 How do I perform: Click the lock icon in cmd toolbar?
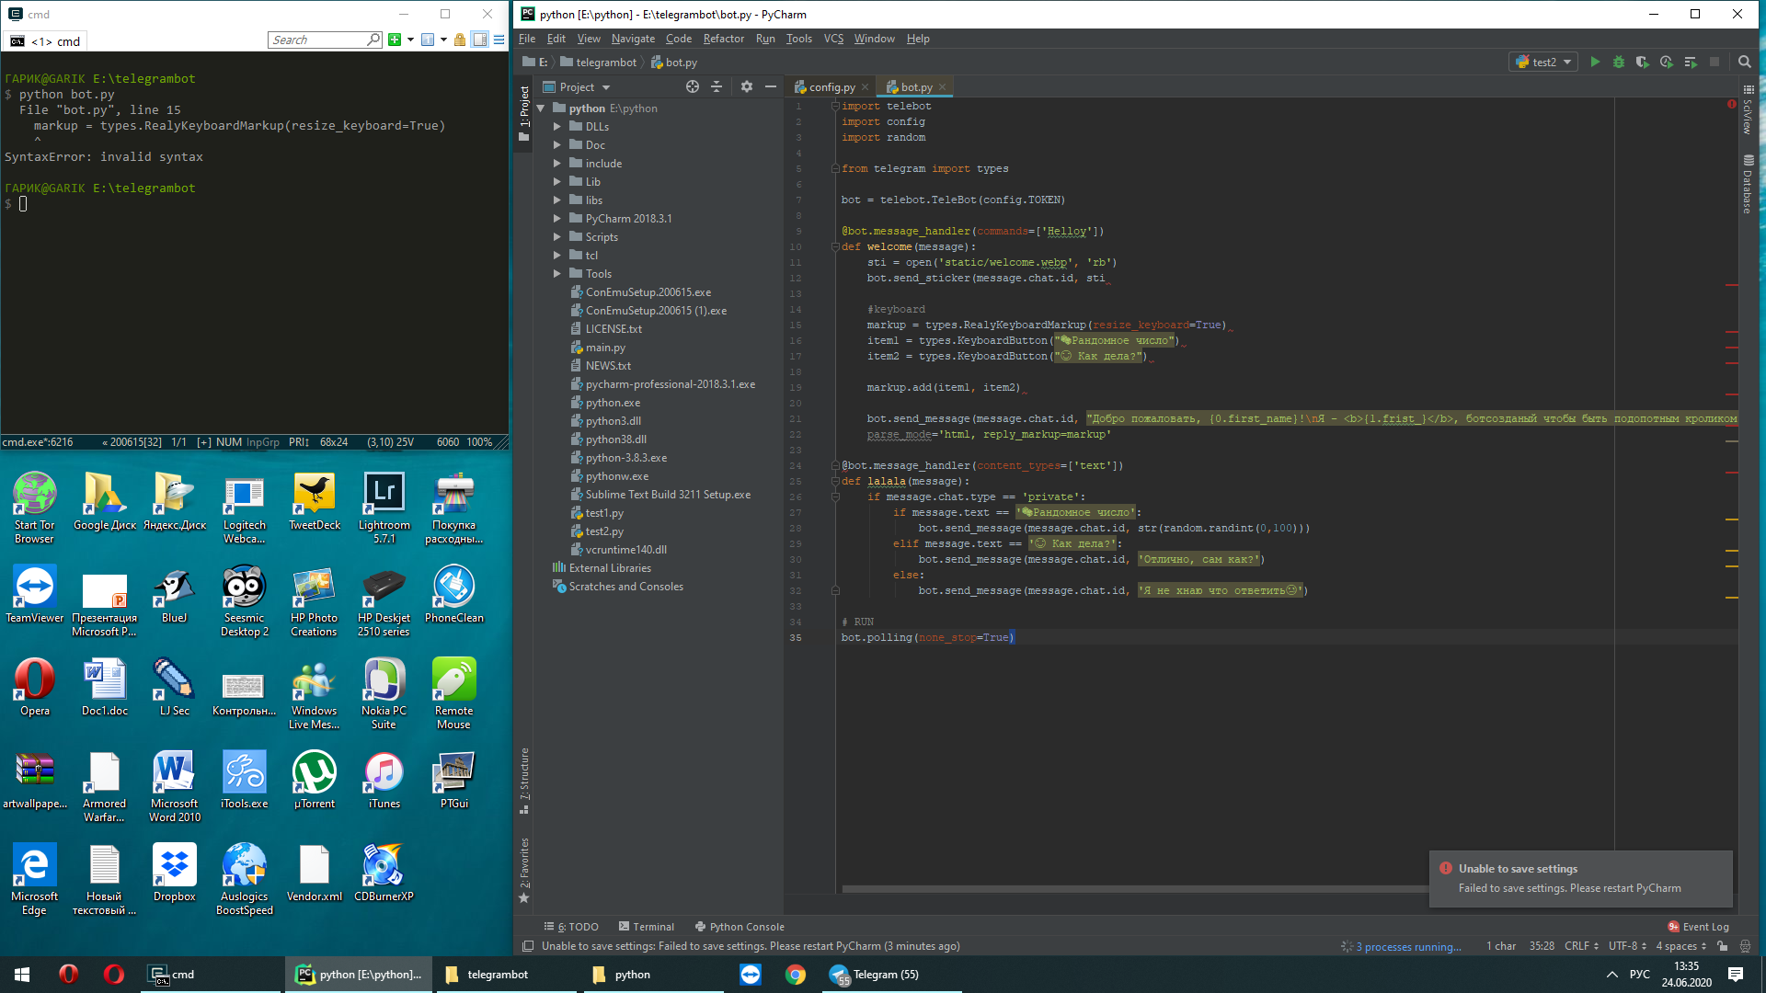tap(460, 40)
